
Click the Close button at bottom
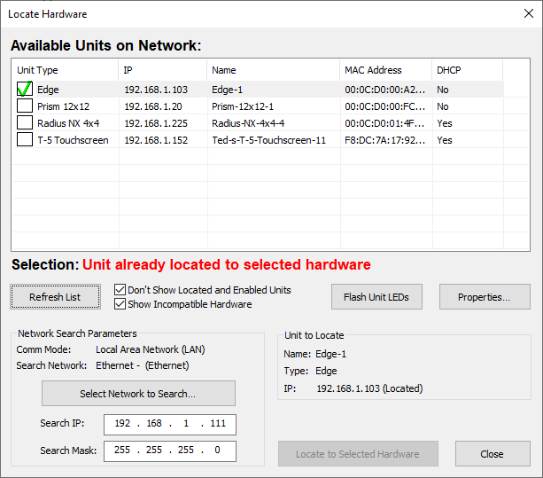point(493,454)
